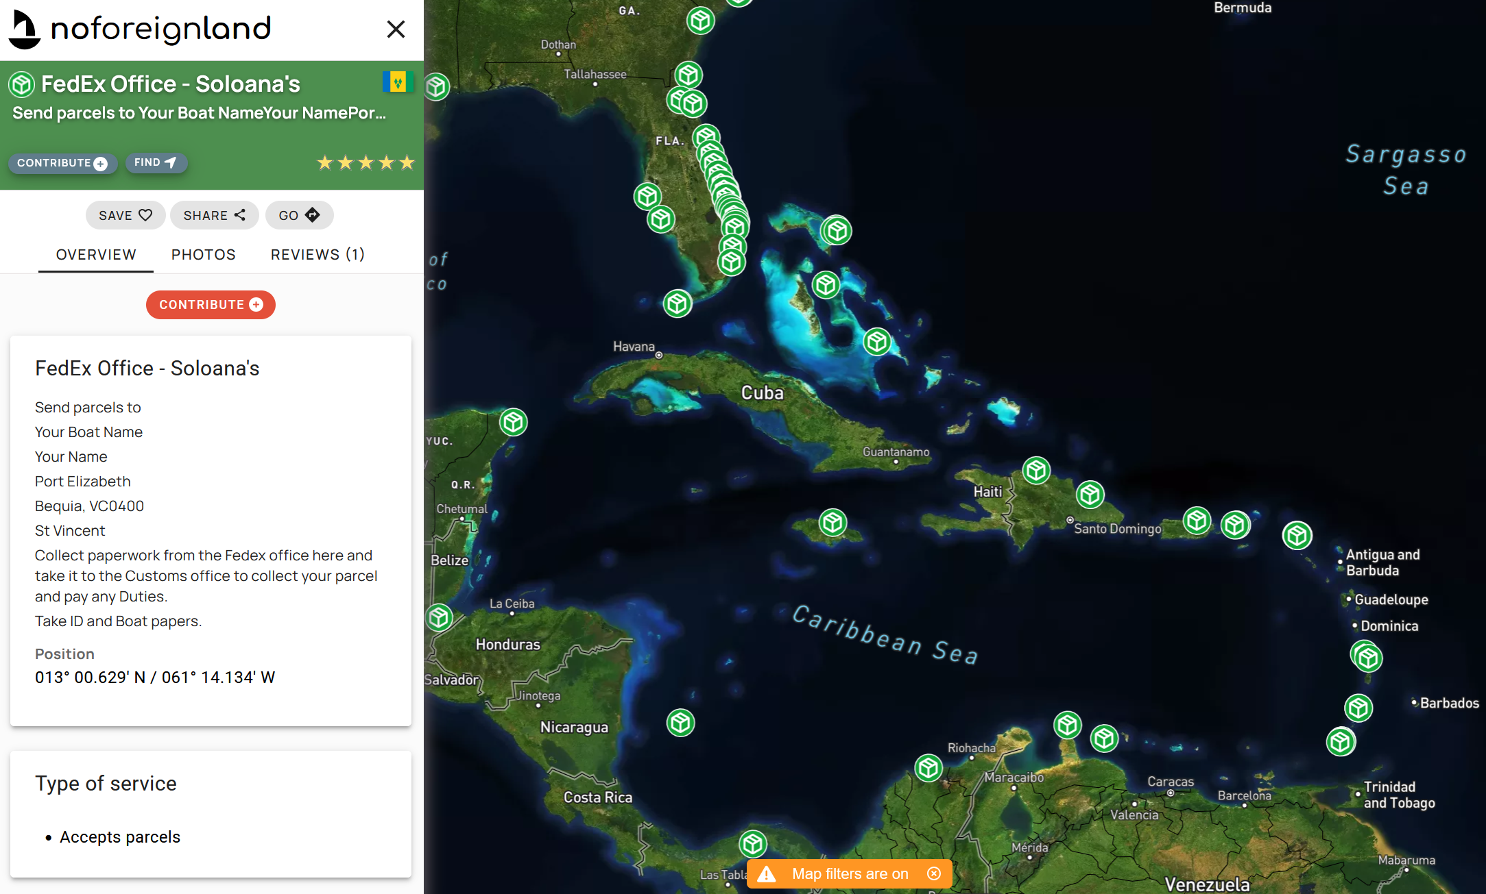Share this place

point(214,215)
